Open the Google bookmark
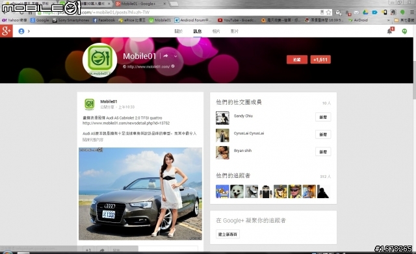The height and width of the screenshot is (254, 416). pos(40,20)
